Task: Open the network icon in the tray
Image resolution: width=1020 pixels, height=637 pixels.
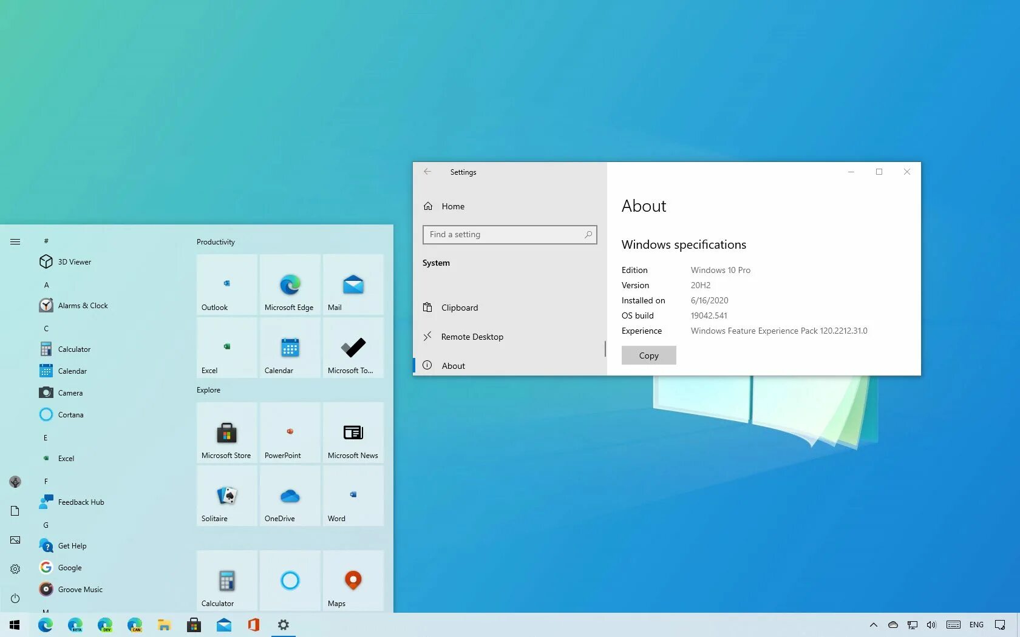Action: pyautogui.click(x=912, y=625)
